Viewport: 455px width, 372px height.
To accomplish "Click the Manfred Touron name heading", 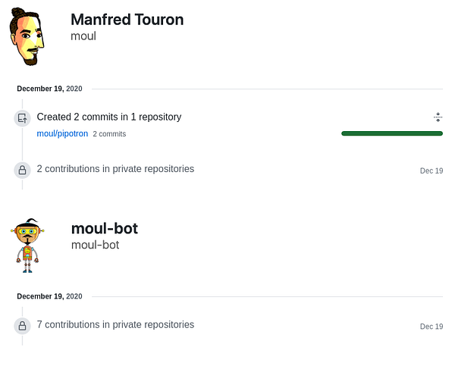I will (127, 20).
